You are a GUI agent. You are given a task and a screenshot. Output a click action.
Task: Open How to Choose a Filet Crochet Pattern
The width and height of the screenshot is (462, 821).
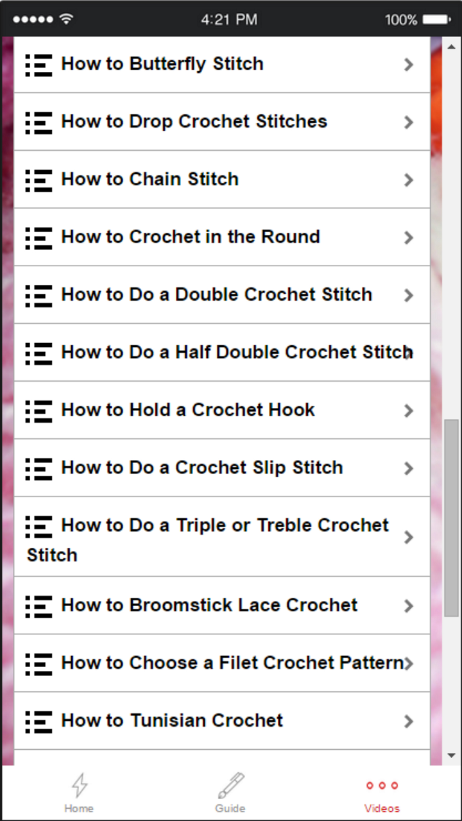pyautogui.click(x=231, y=663)
